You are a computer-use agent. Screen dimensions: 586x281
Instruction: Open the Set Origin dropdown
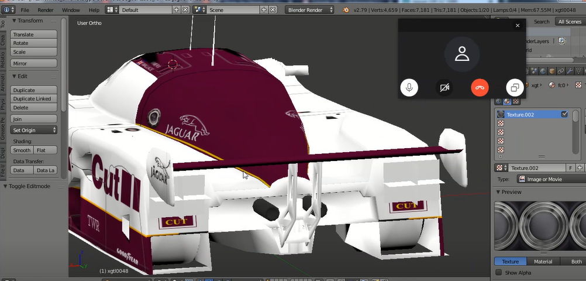34,130
